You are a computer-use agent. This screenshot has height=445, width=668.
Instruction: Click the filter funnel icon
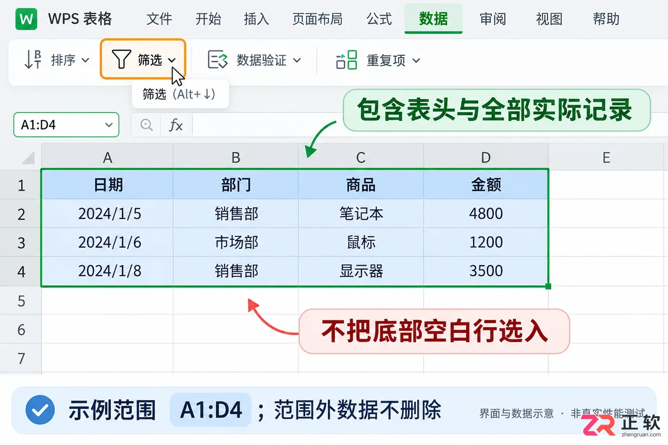click(x=122, y=60)
